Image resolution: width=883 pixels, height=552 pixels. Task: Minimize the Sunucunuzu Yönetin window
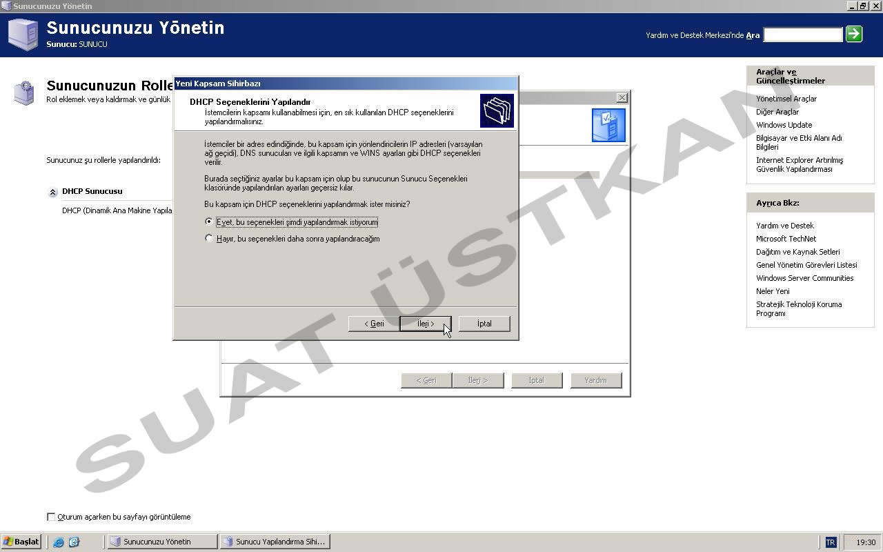pos(853,6)
